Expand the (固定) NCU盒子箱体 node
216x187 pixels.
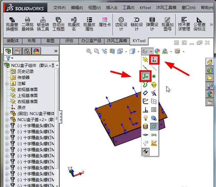pos(7,114)
